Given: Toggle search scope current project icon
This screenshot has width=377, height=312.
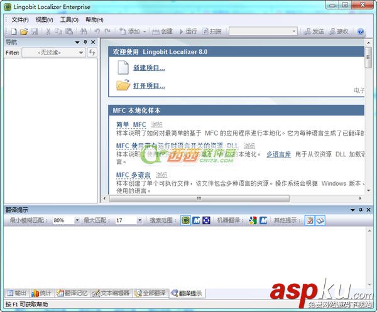Looking at the screenshot, I should coord(185,220).
